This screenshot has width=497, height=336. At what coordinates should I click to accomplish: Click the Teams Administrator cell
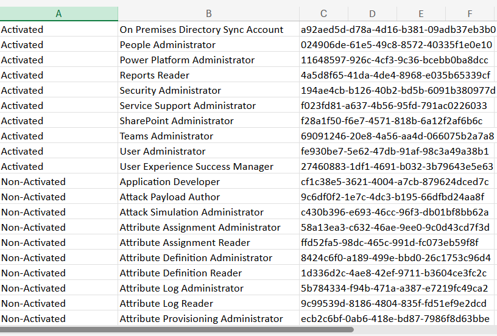click(166, 136)
